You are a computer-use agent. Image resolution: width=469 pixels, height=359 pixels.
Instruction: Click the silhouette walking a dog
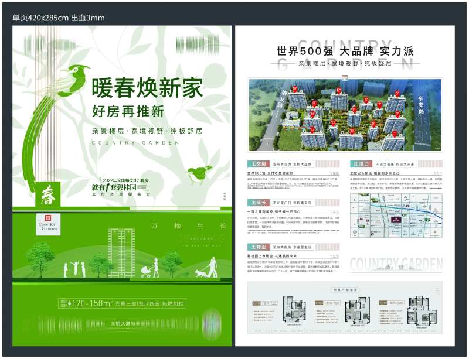click(x=207, y=267)
